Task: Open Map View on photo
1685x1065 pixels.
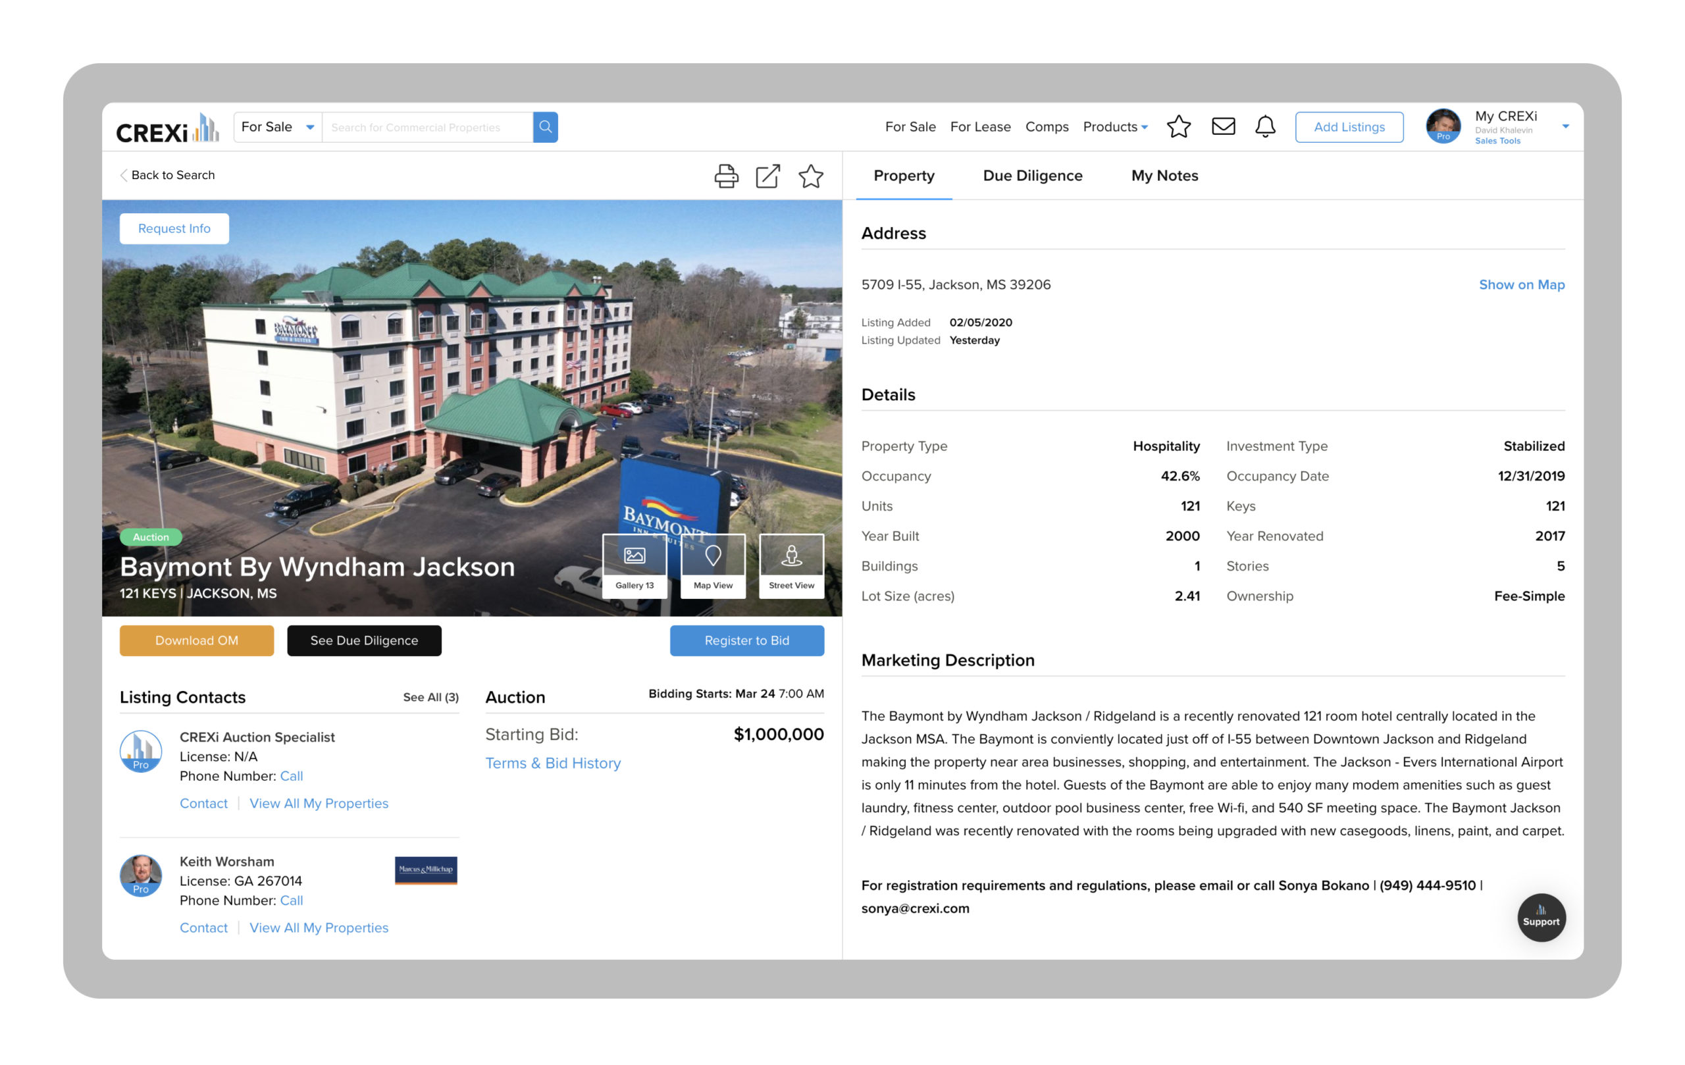Action: [x=712, y=565]
